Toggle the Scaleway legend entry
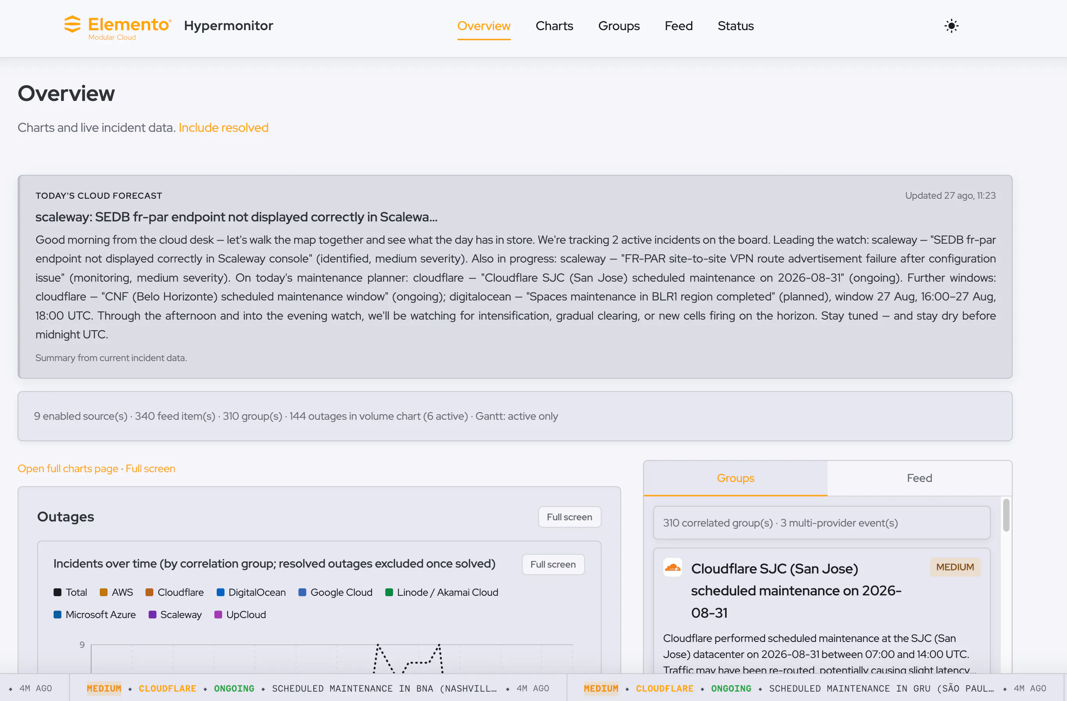Screen dimensions: 1067x701 click(x=175, y=615)
